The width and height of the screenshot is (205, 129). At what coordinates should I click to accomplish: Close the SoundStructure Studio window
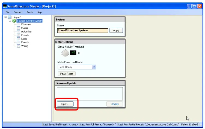[x=200, y=6]
